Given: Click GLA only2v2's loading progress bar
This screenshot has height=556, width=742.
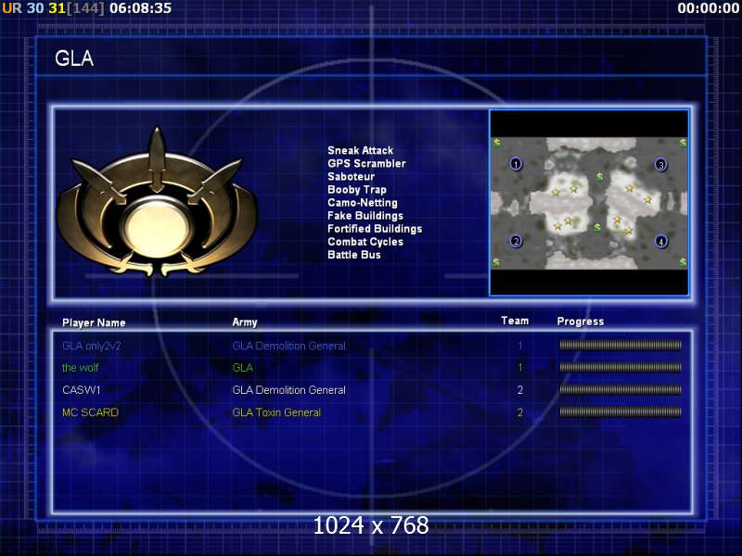Looking at the screenshot, I should (x=620, y=345).
